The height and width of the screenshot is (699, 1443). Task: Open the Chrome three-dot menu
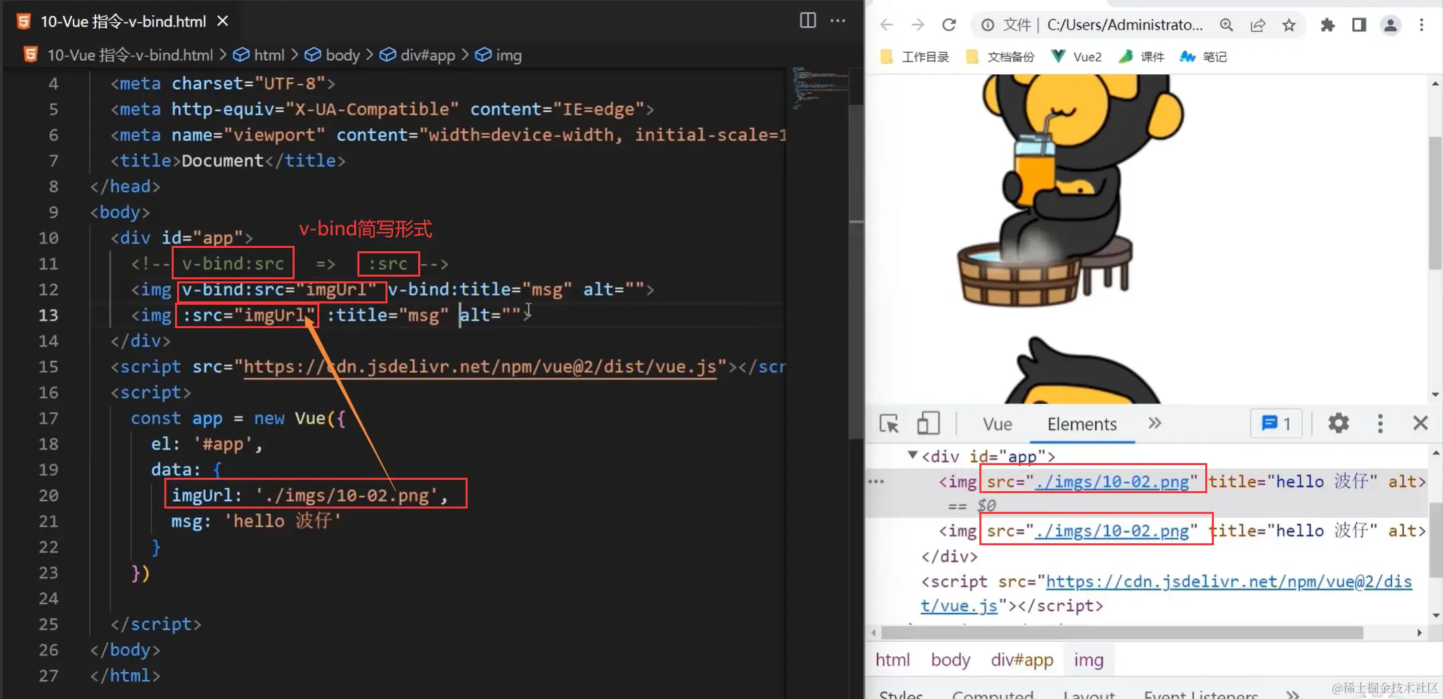coord(1422,25)
